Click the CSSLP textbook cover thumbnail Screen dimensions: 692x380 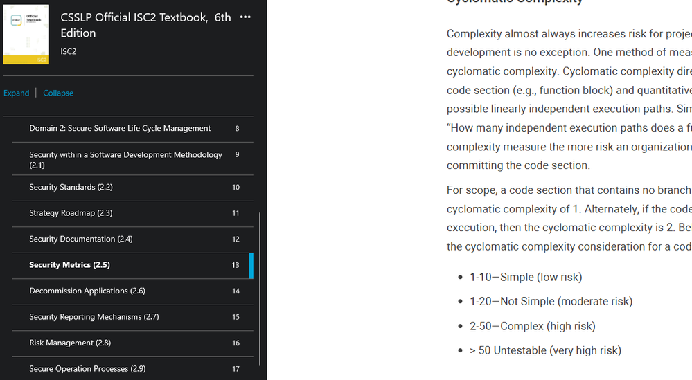pos(26,34)
